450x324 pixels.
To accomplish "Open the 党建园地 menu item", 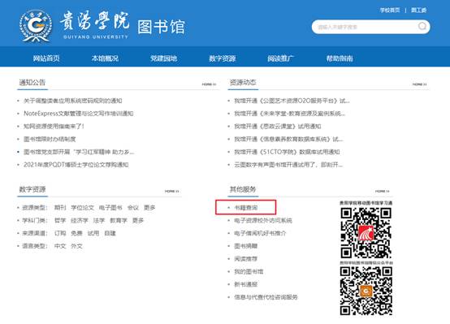I will 163,58.
